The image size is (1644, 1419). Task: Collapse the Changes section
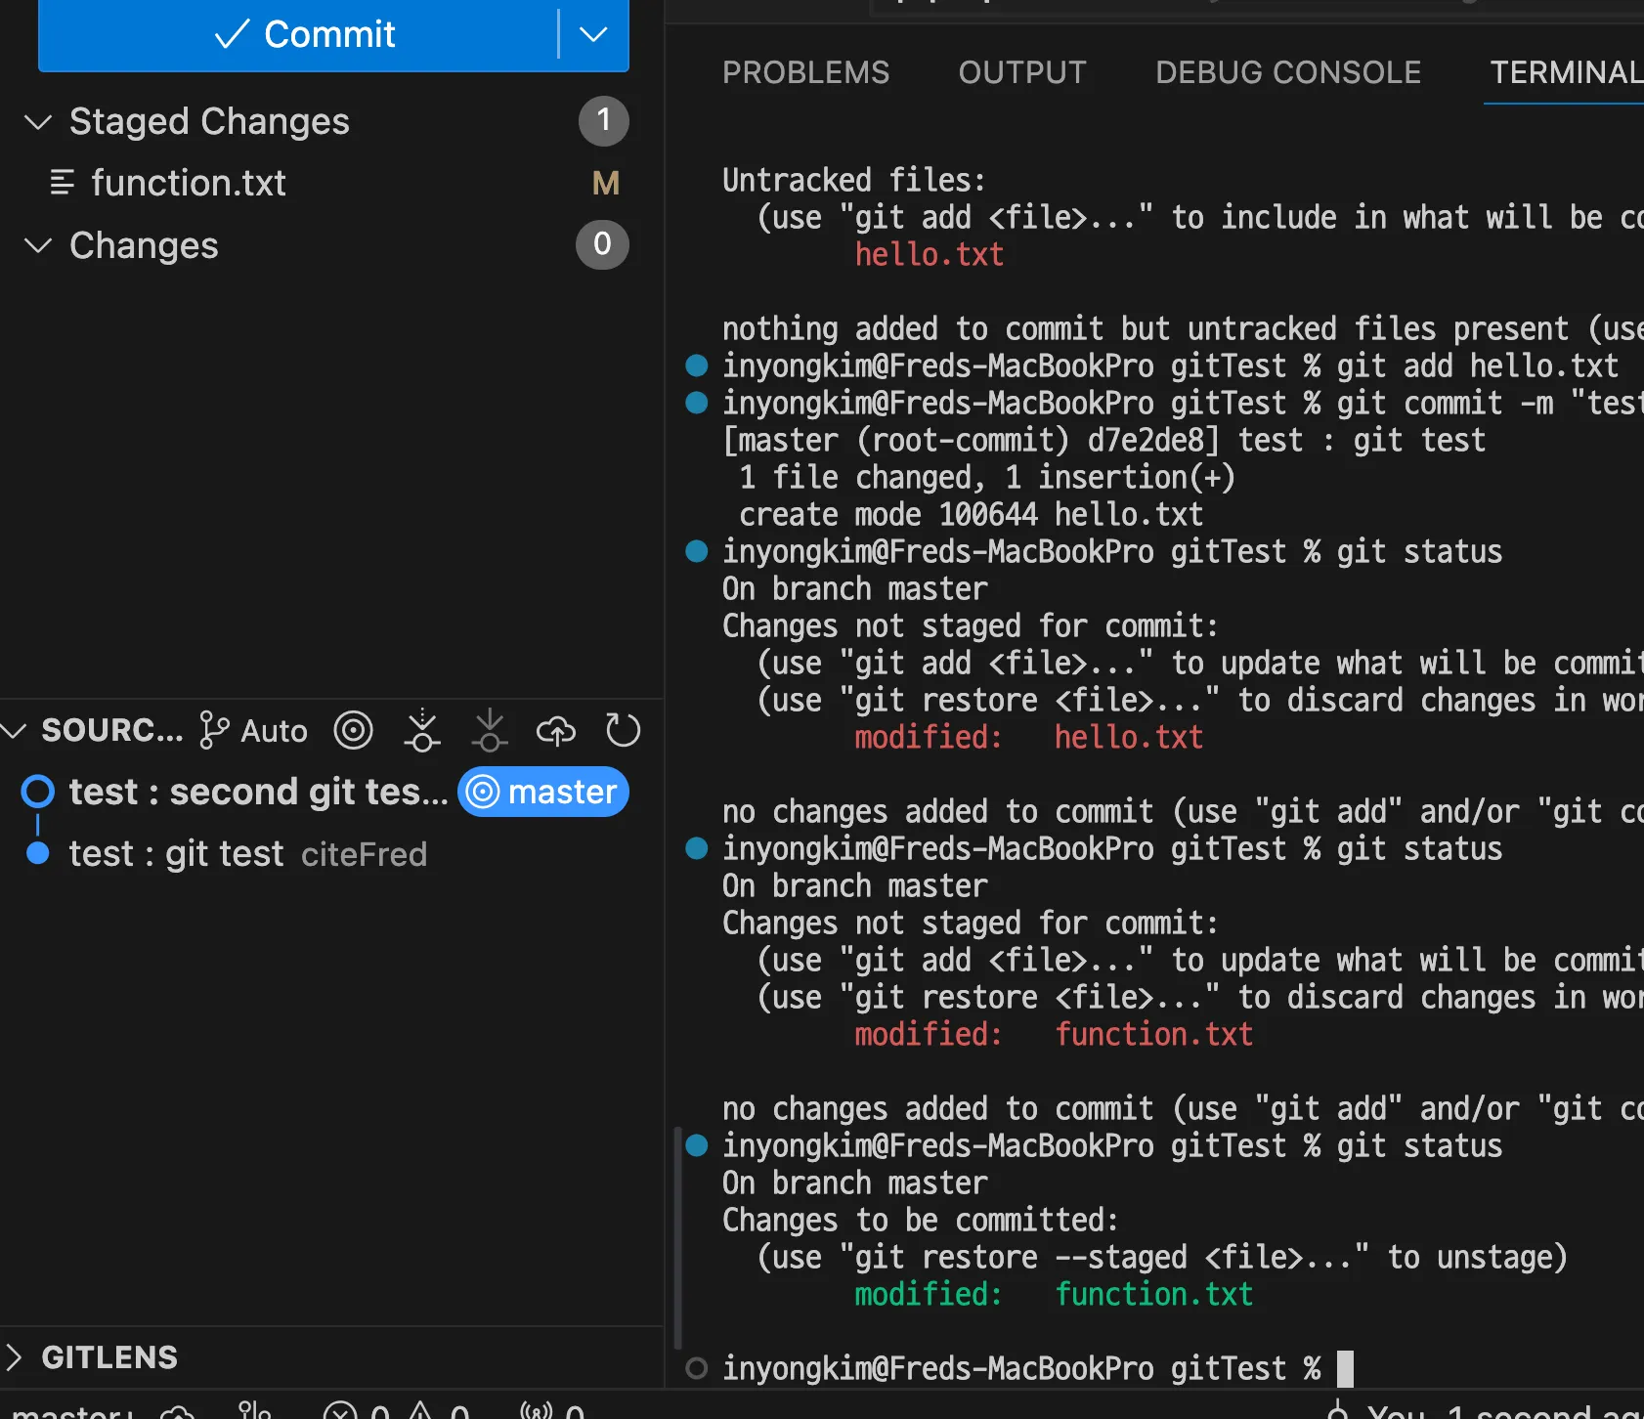click(37, 245)
